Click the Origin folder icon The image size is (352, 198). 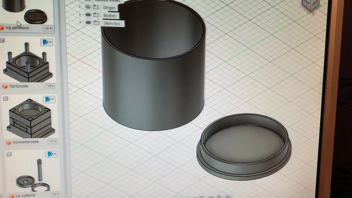96,7
